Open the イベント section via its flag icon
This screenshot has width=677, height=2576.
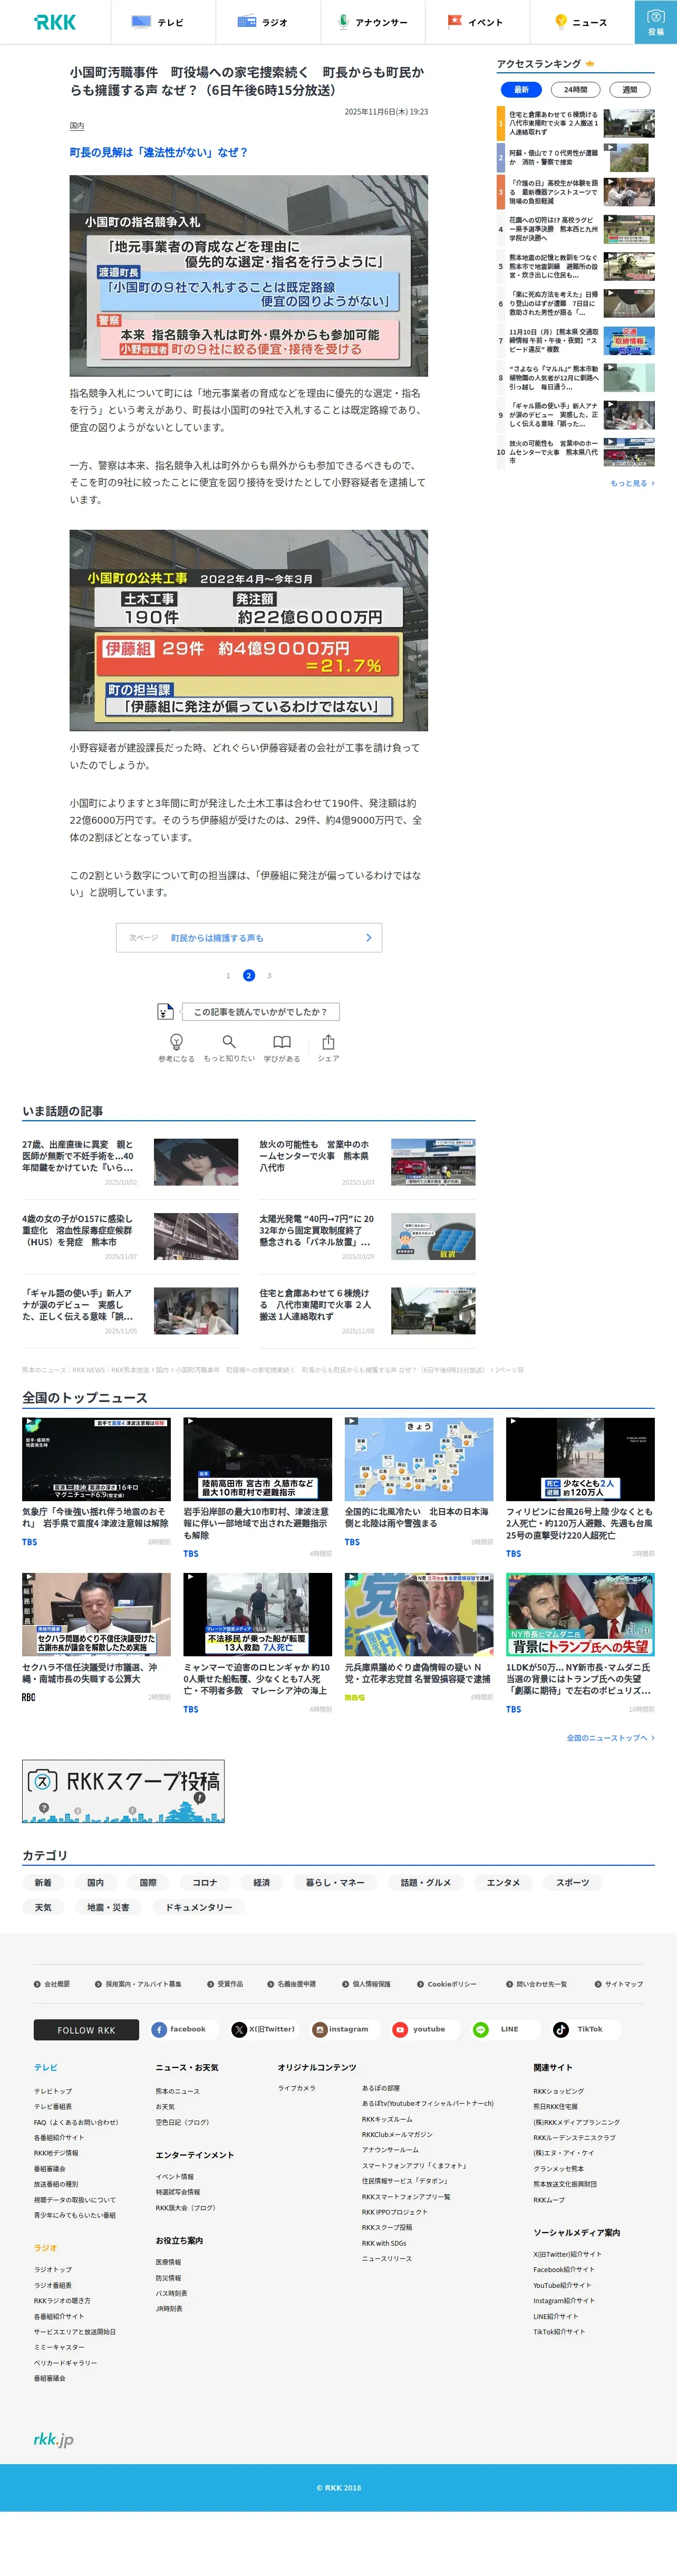click(454, 22)
